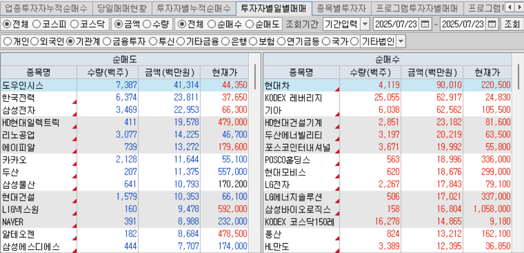
Task: Switch to 투자자별일별매매 tab
Action: click(x=274, y=8)
